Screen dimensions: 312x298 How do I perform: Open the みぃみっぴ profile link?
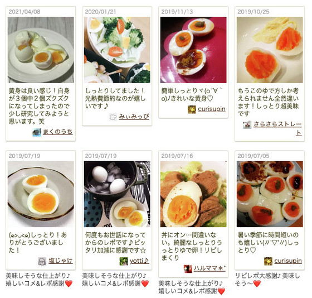134,117
